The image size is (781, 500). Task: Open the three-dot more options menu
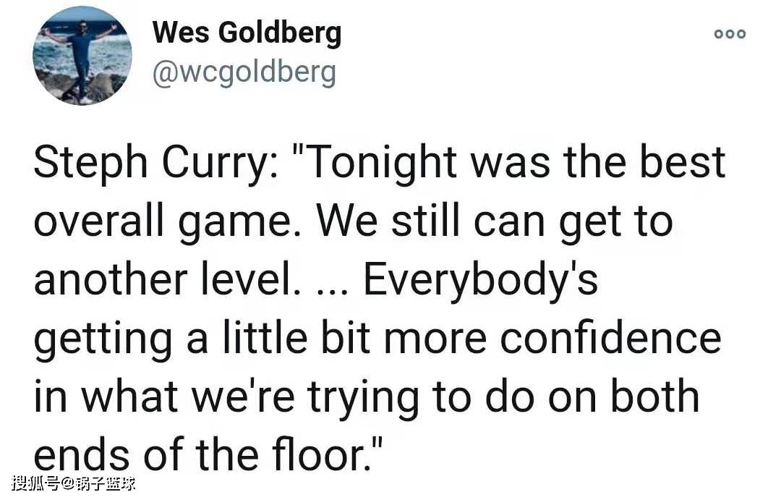point(730,34)
